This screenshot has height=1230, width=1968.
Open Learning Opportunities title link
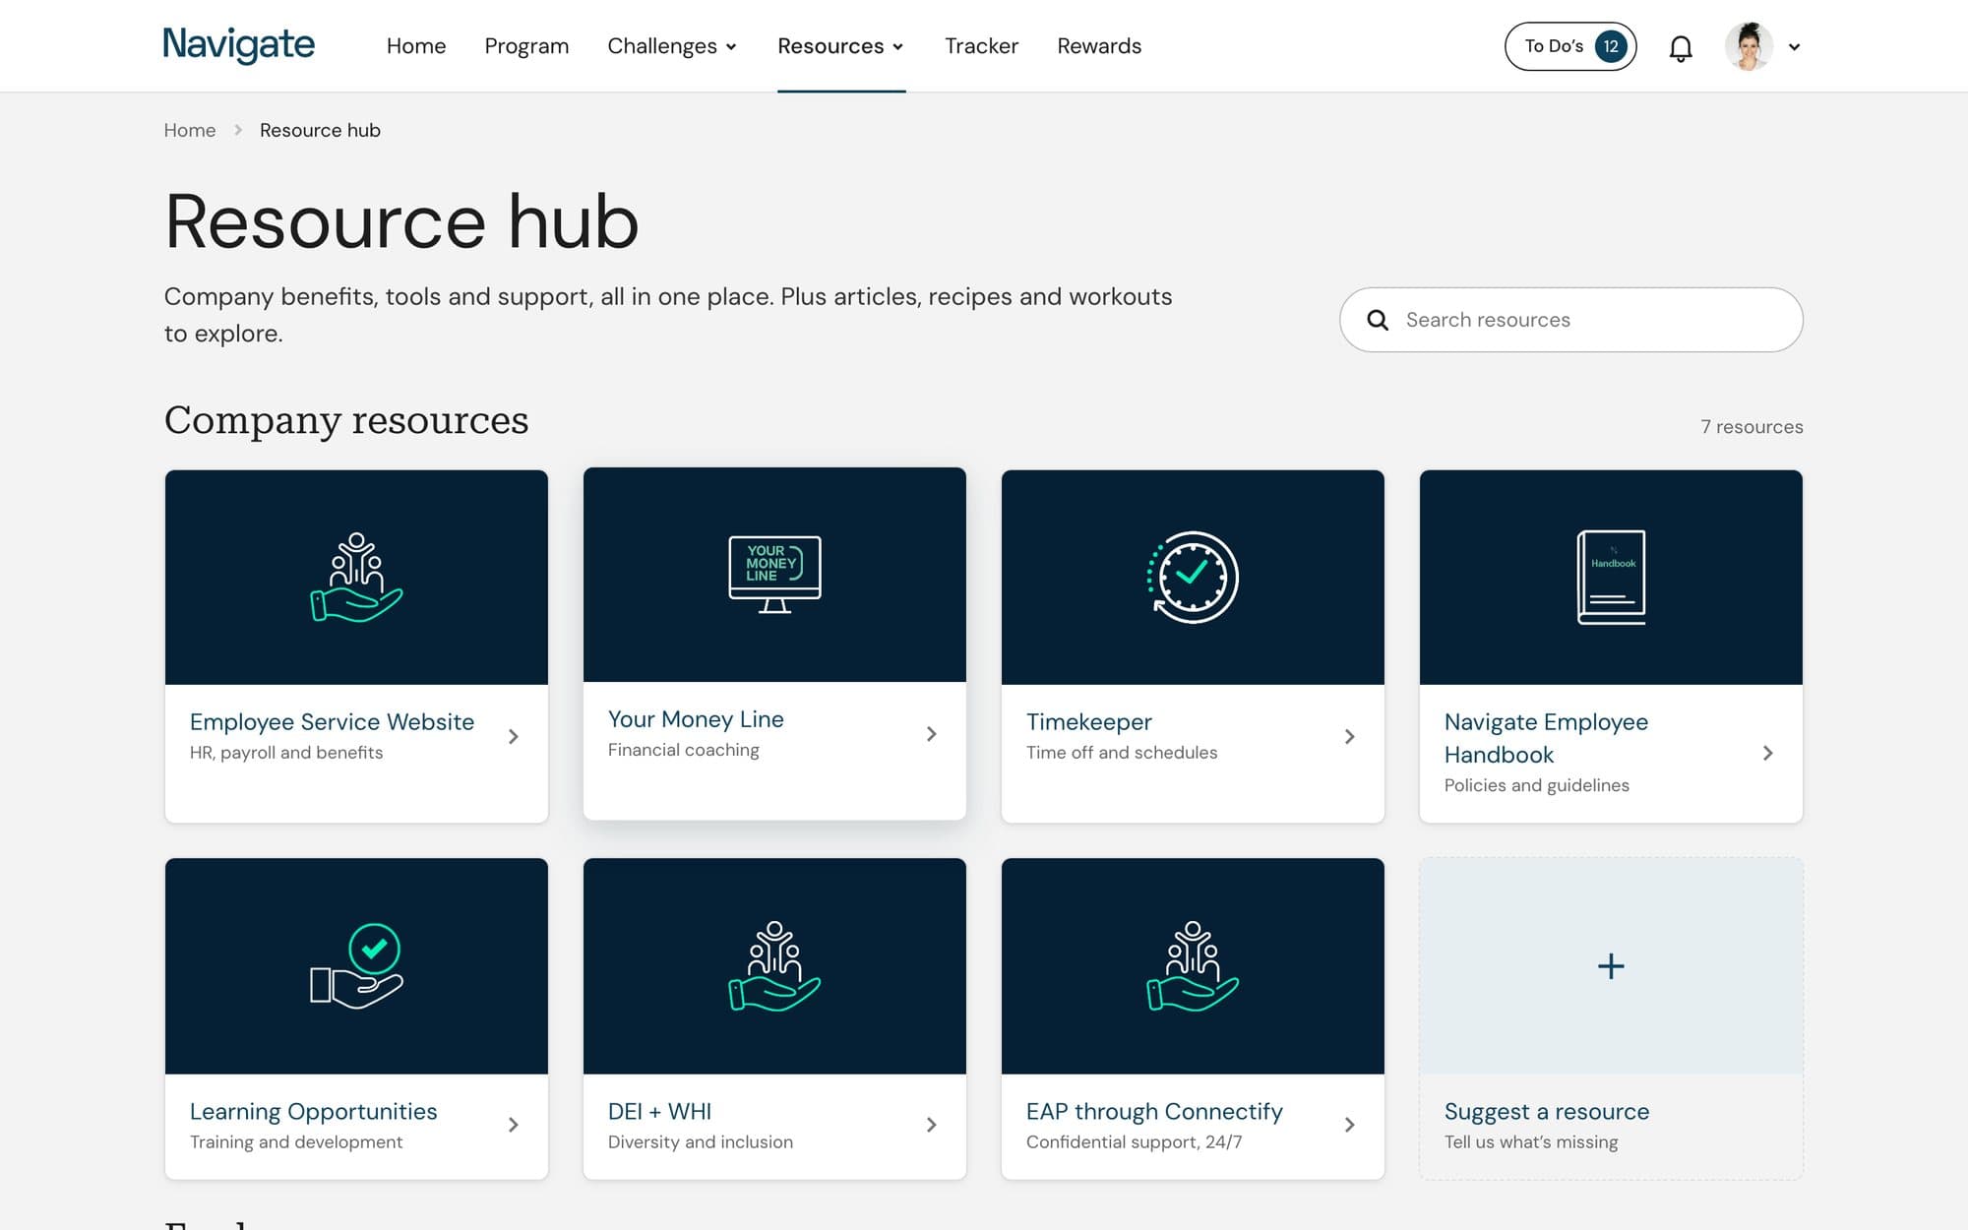pos(313,1111)
